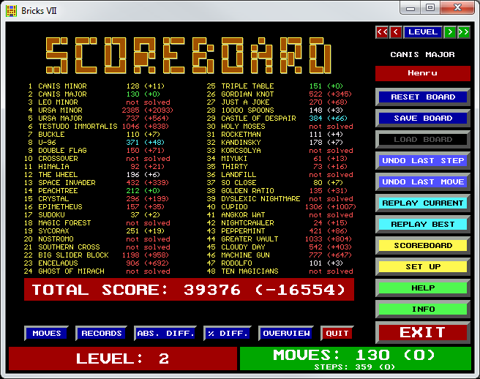Open the HELP page
The height and width of the screenshot is (379, 480).
pyautogui.click(x=422, y=288)
